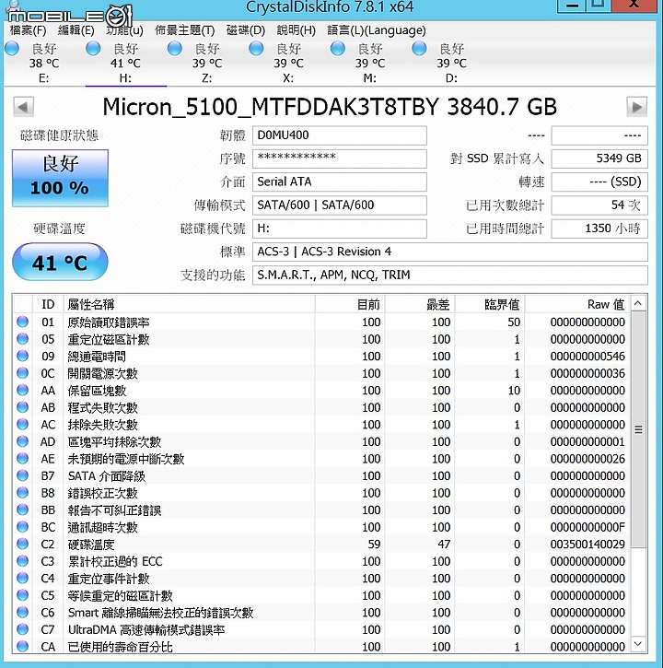Click status orb for attribute C2
The image size is (663, 668).
click(x=23, y=544)
